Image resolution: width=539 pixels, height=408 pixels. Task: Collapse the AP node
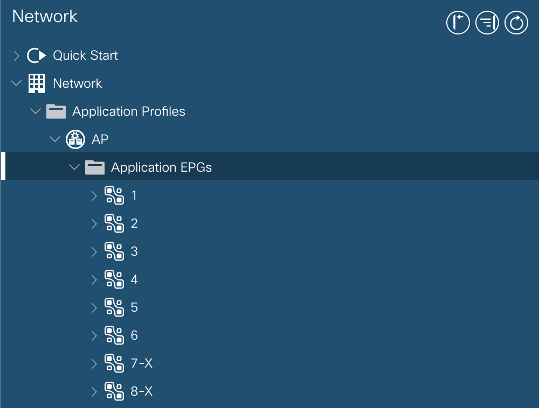[54, 139]
